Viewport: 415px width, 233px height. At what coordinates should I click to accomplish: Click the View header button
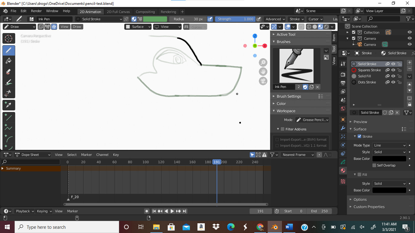click(x=64, y=27)
